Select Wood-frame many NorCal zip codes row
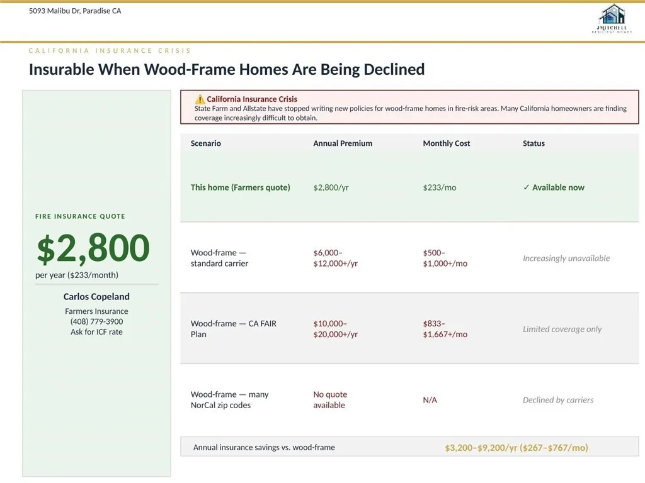Image resolution: width=645 pixels, height=483 pixels. point(229,400)
